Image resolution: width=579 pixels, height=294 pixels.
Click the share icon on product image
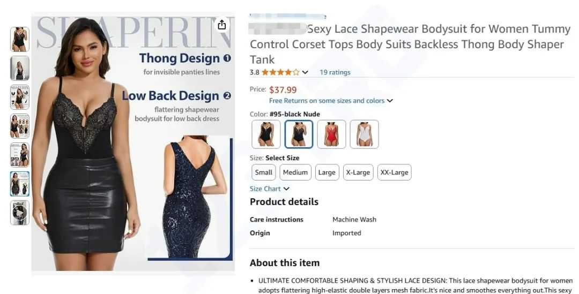(x=221, y=25)
